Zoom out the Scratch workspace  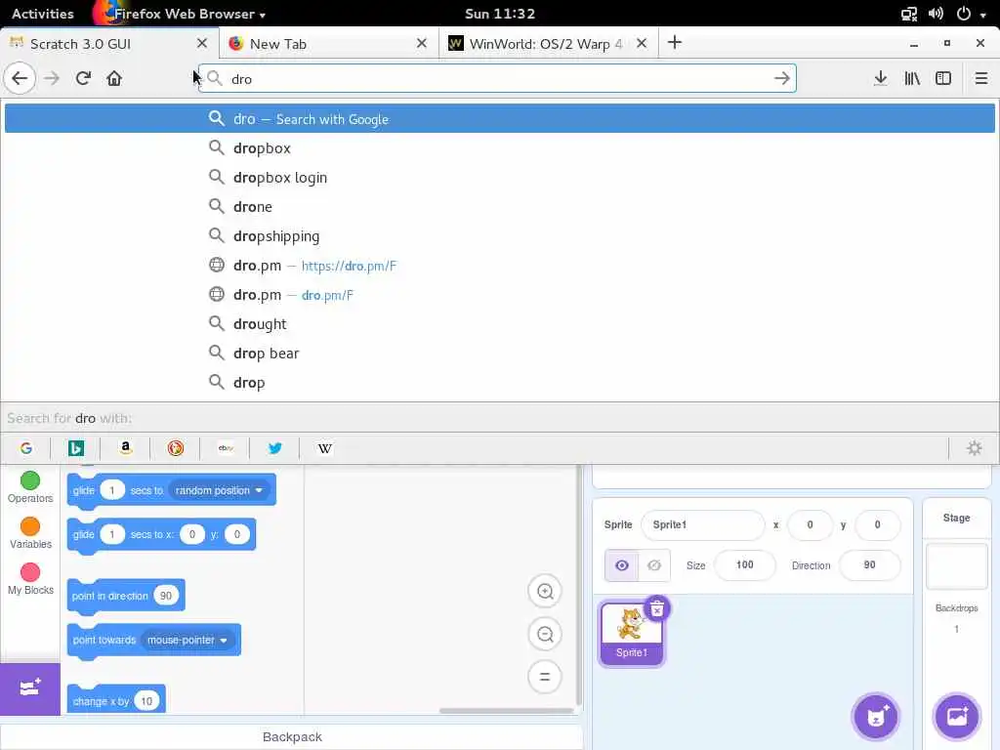coord(545,634)
